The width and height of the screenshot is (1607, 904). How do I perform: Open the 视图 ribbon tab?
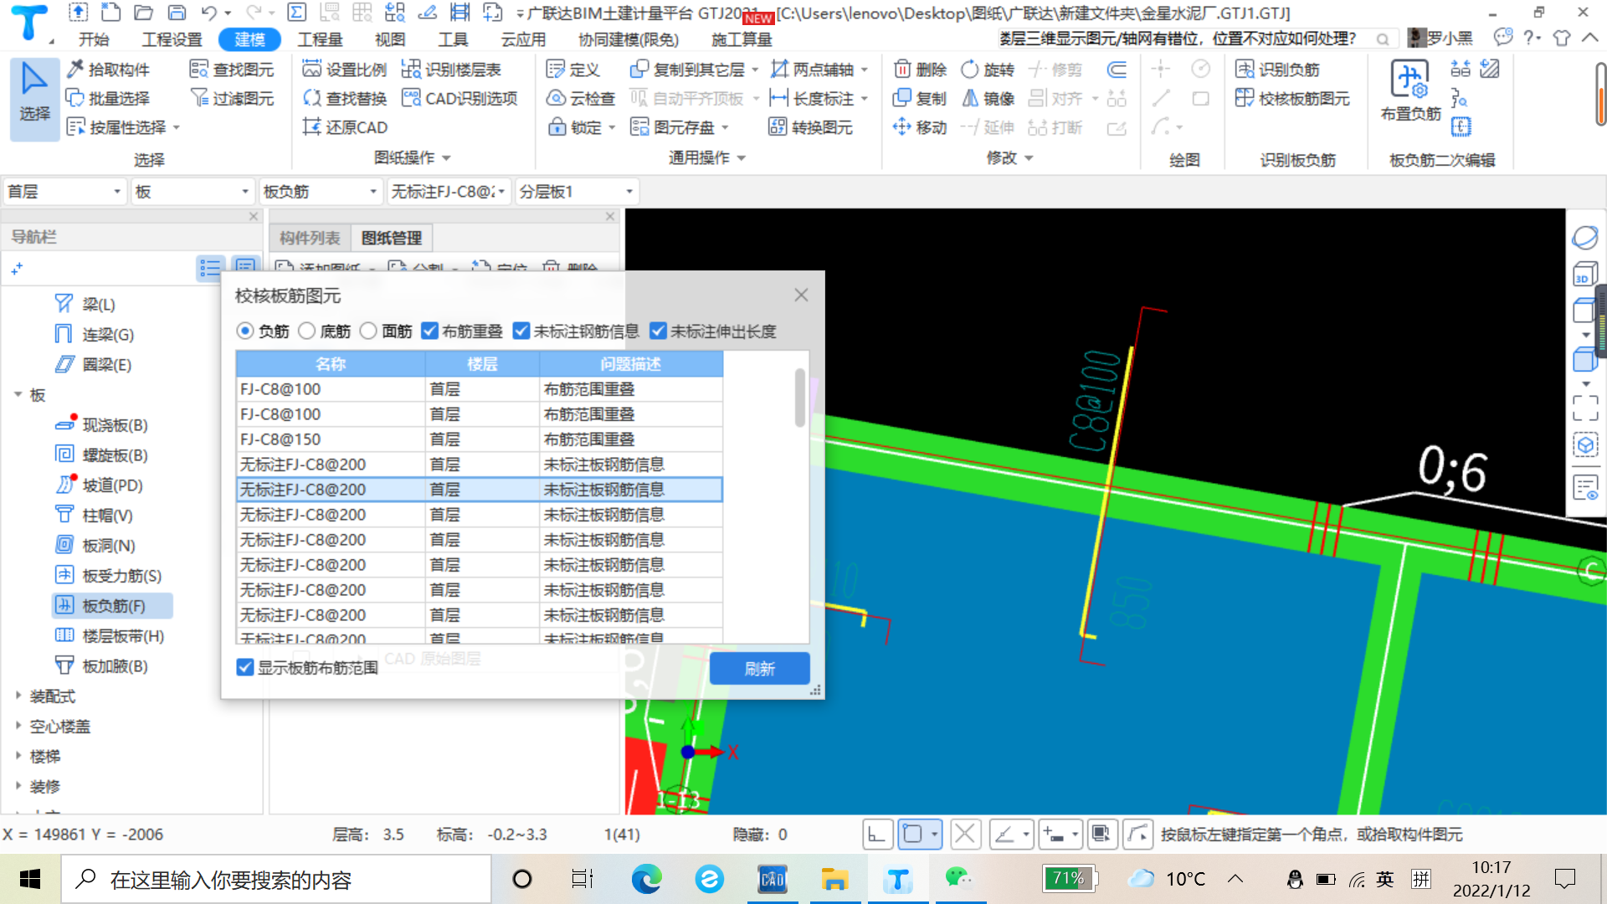pyautogui.click(x=390, y=39)
